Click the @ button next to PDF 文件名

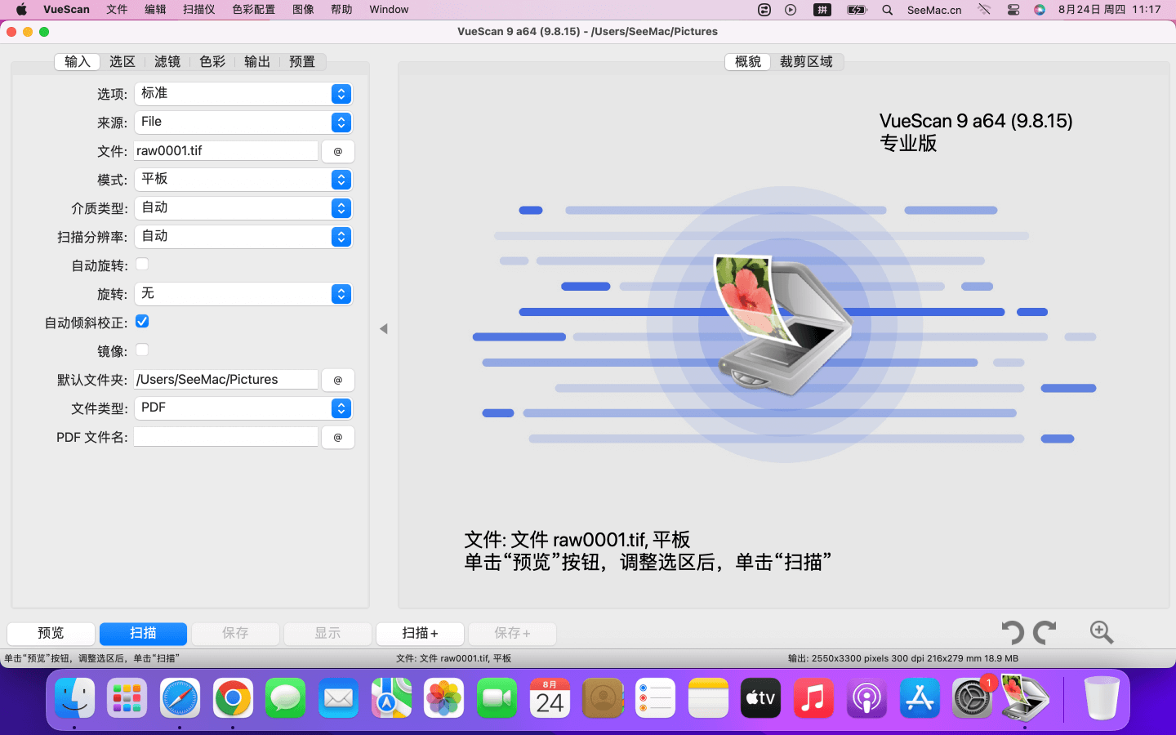point(338,437)
